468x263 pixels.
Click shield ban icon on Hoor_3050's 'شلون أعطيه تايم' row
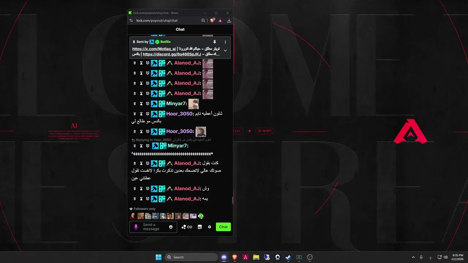147,114
